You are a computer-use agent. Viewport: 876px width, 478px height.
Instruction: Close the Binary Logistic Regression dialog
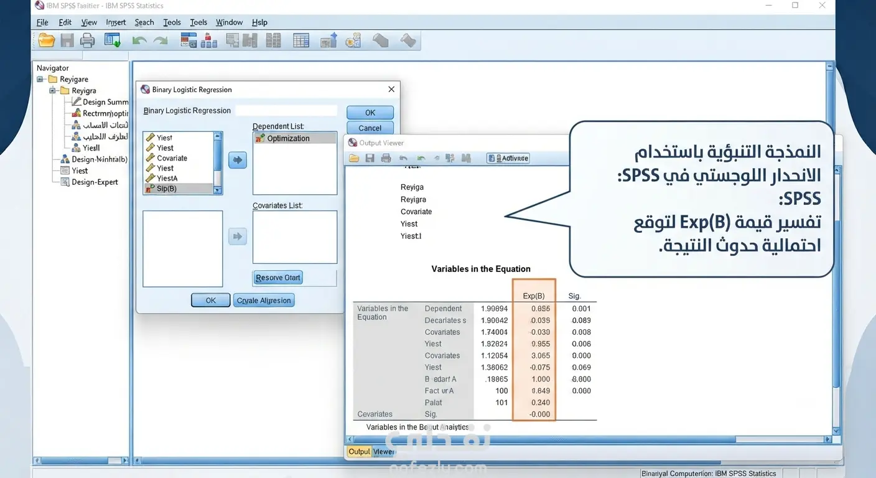coord(391,90)
